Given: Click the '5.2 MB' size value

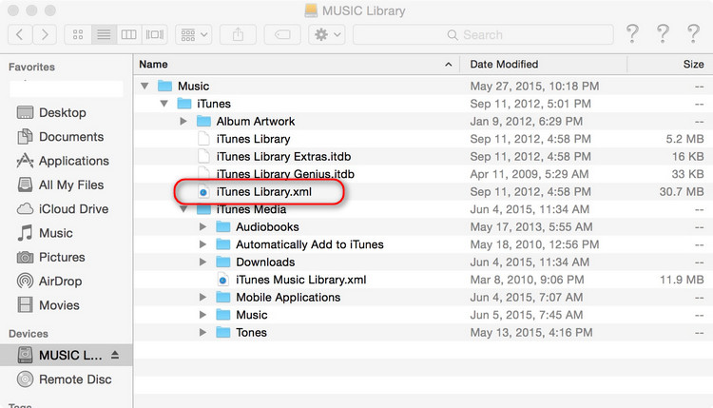Looking at the screenshot, I should [684, 139].
